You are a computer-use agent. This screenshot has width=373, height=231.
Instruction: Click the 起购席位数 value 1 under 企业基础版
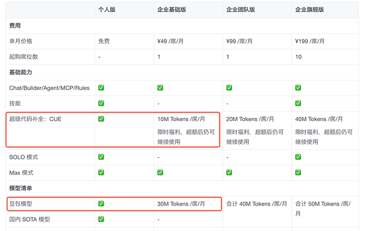click(159, 57)
